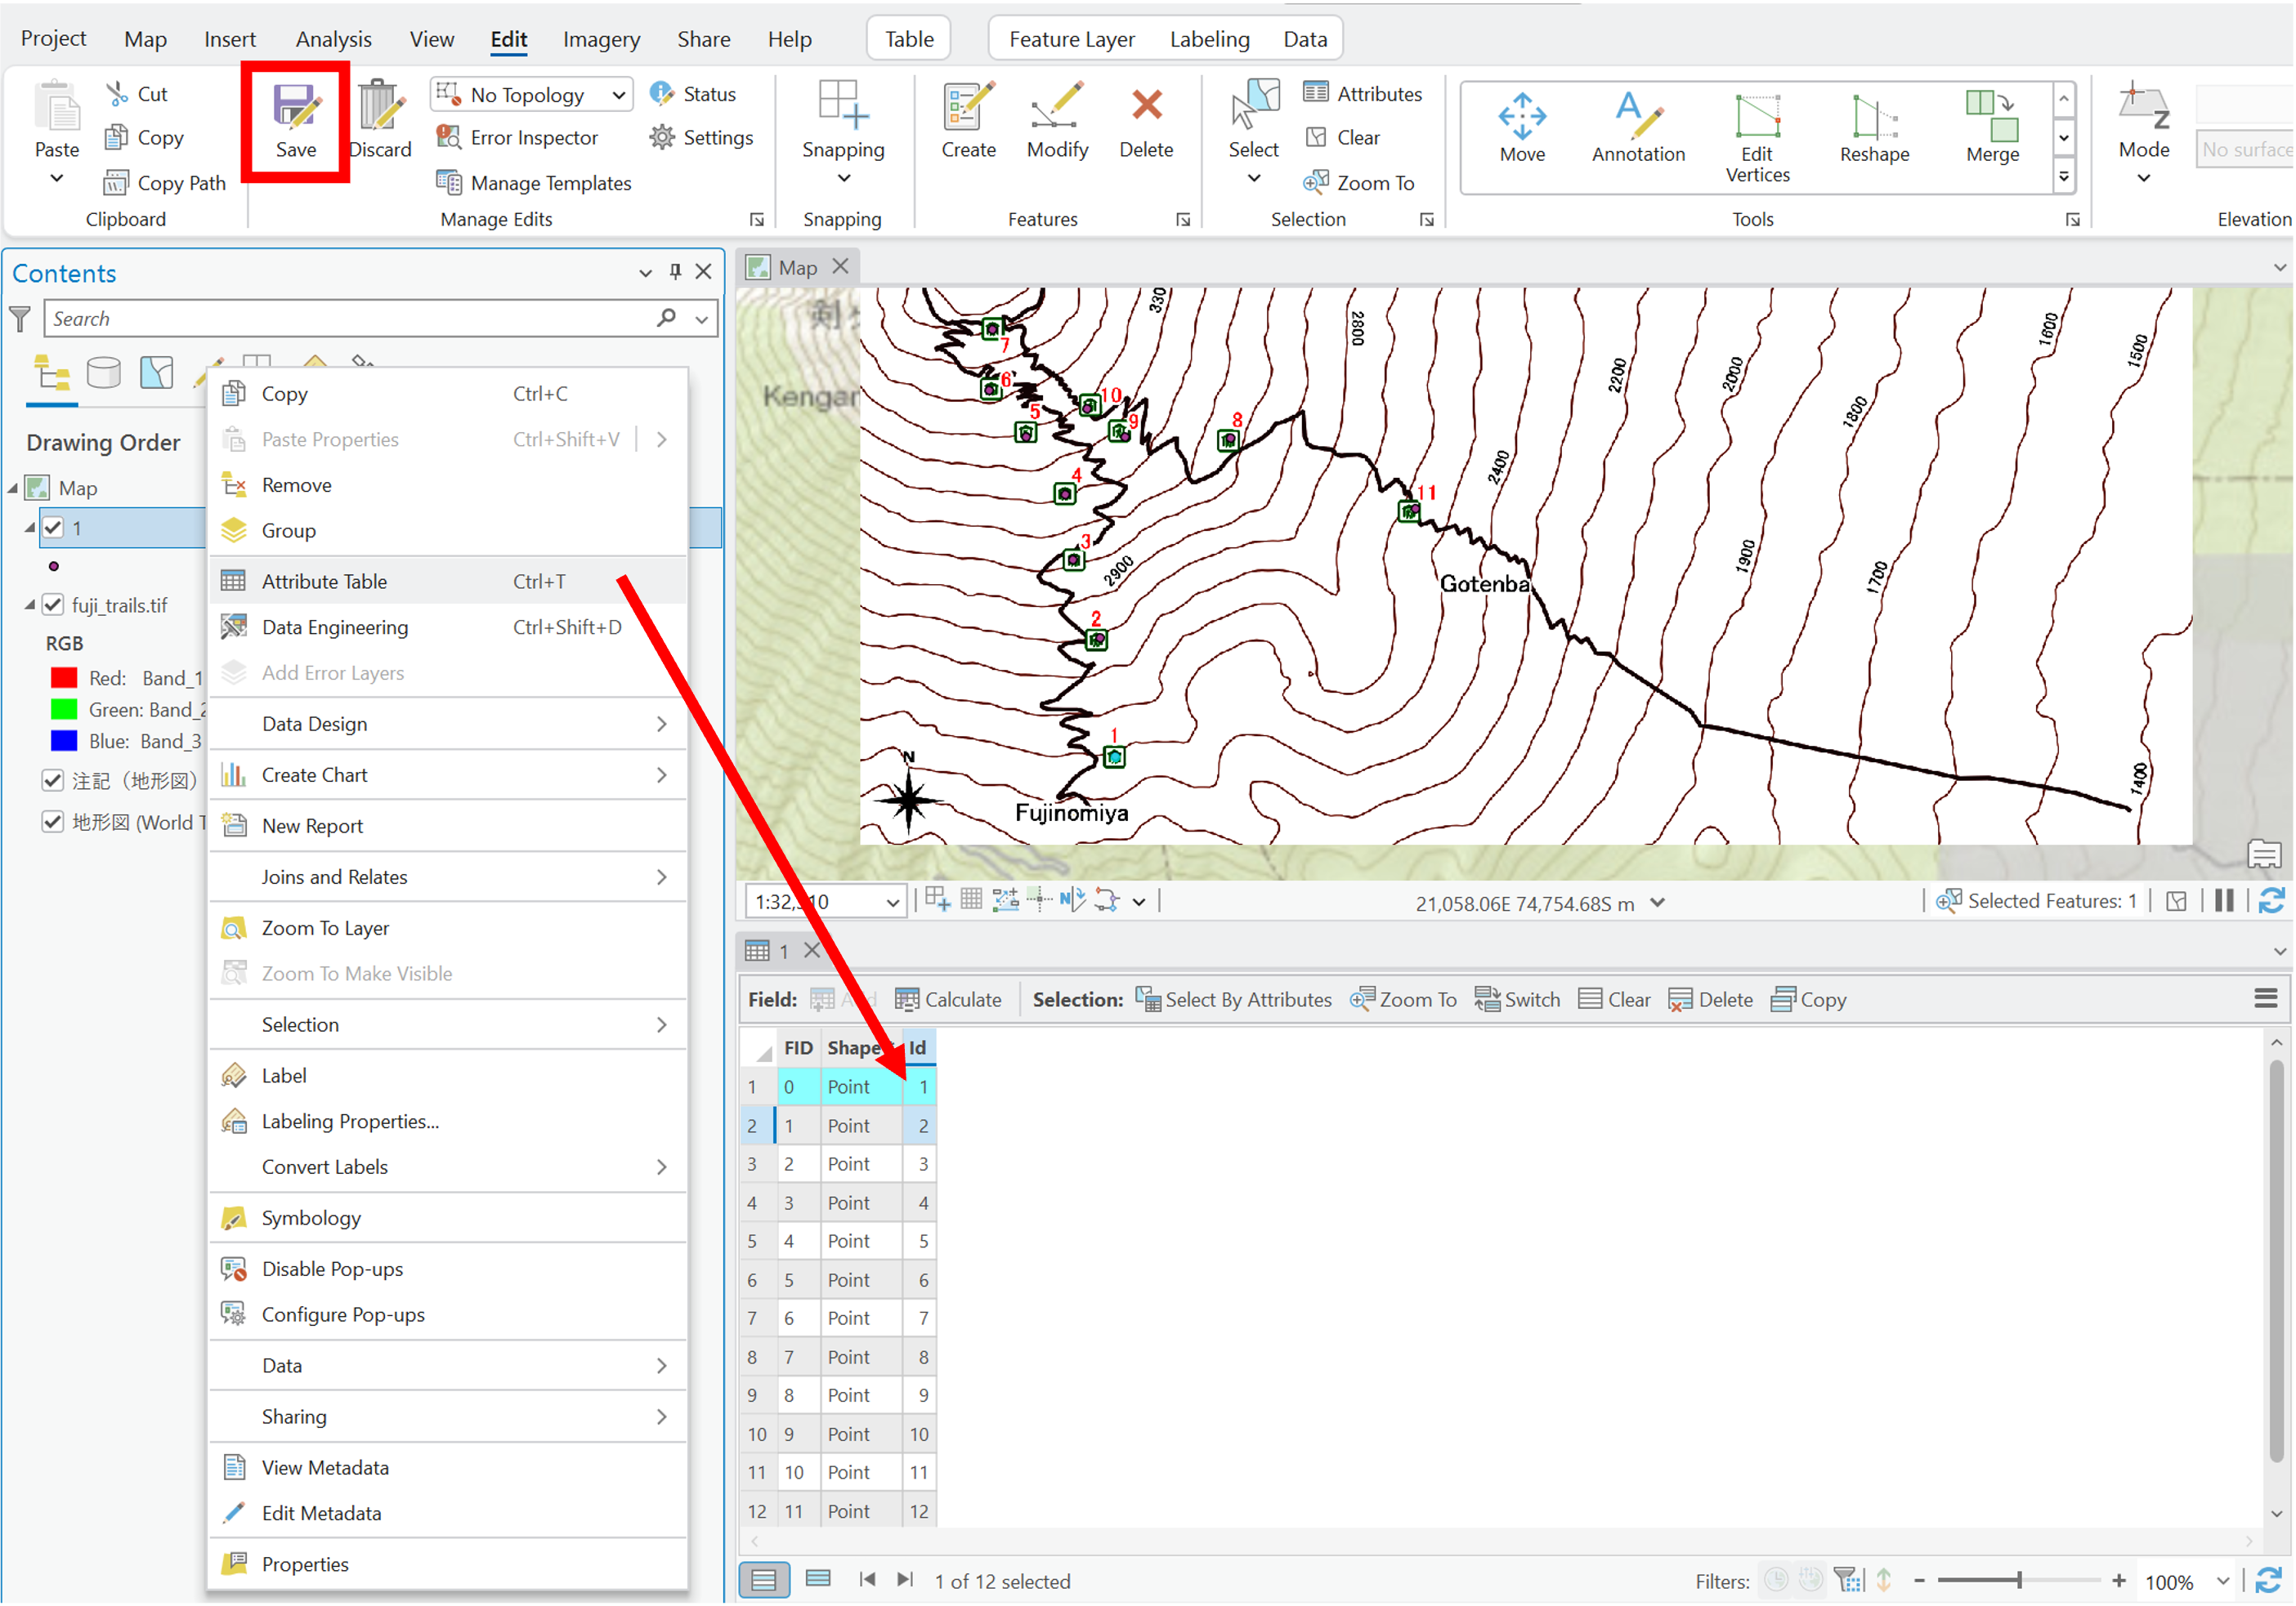This screenshot has height=1606, width=2296.
Task: Choose Zoom To Layer in context menu
Action: (448, 929)
